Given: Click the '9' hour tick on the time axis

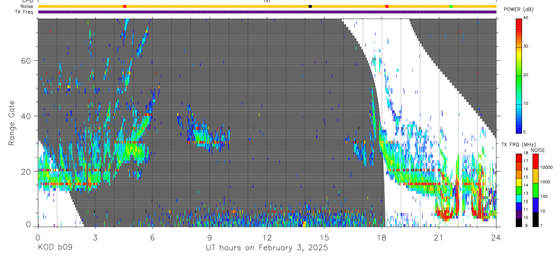Looking at the screenshot, I should coord(210,237).
